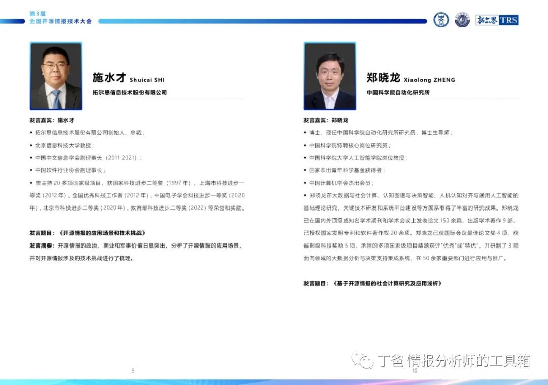The height and width of the screenshot is (385, 548).
Task: Click page number 10
Action: [x=415, y=371]
